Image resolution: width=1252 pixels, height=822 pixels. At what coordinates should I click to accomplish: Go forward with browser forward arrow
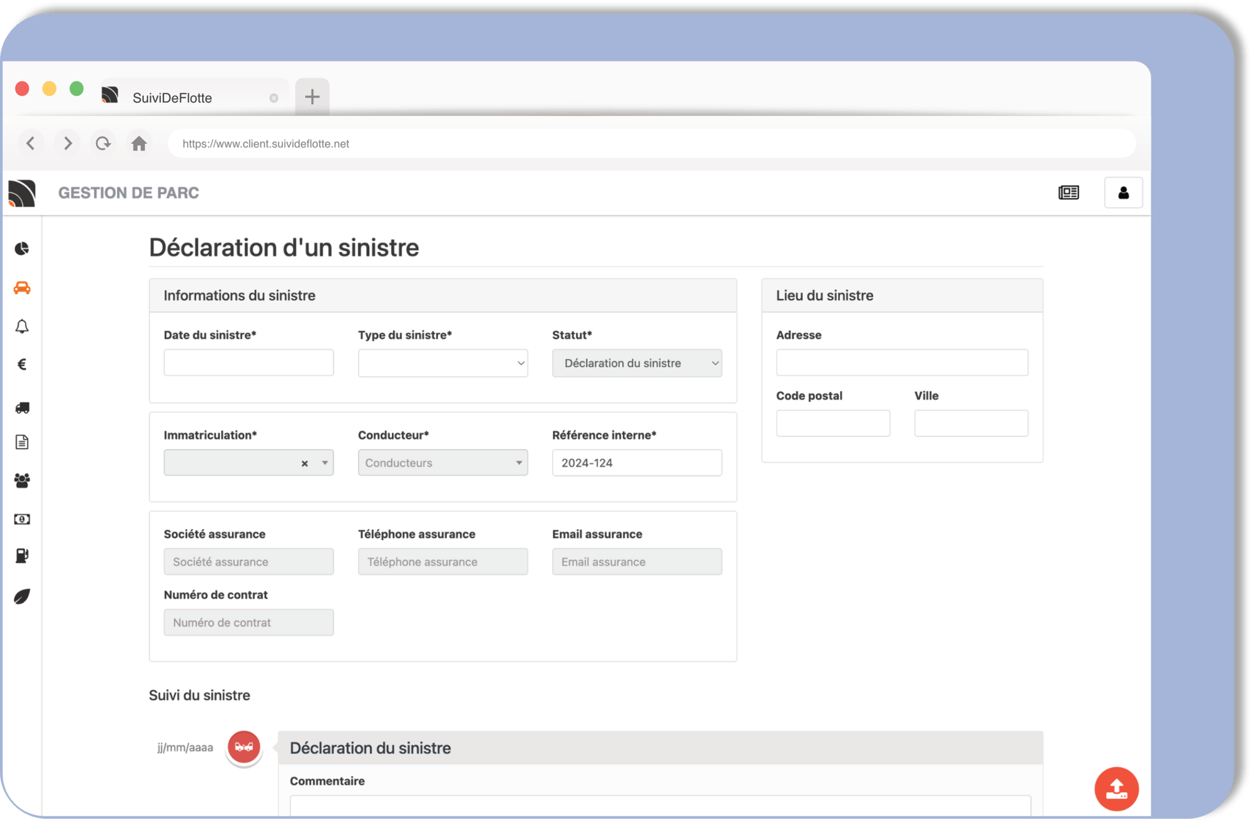(68, 144)
